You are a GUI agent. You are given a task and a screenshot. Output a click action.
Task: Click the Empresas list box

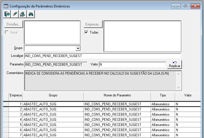coord(142,36)
